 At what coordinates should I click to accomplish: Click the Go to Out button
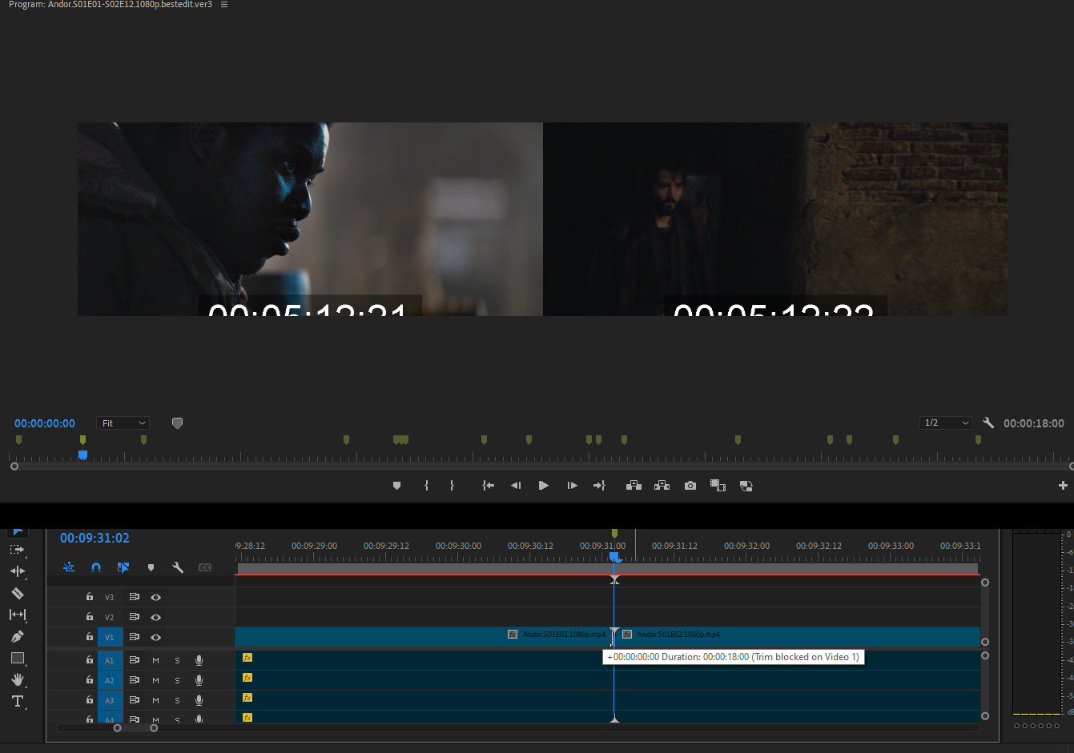tap(599, 486)
